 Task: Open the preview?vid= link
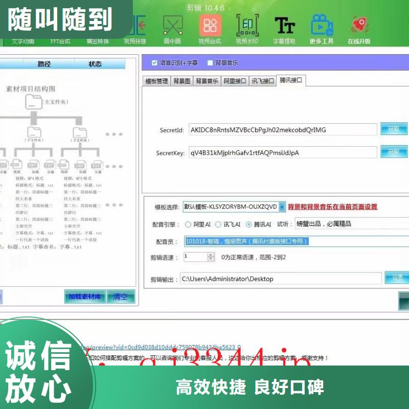coord(161,347)
